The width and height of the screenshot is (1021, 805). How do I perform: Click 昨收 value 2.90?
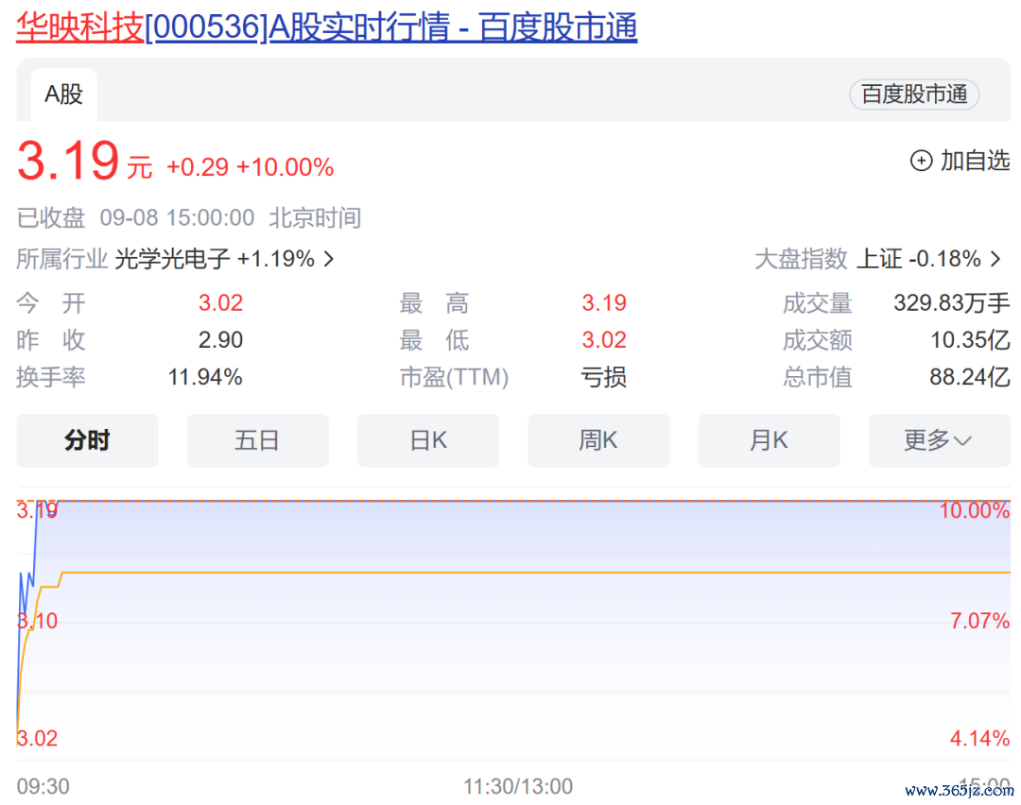pos(220,340)
